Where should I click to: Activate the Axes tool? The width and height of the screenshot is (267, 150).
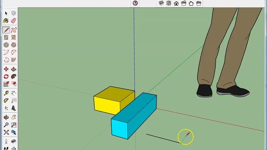[x=6, y=108]
